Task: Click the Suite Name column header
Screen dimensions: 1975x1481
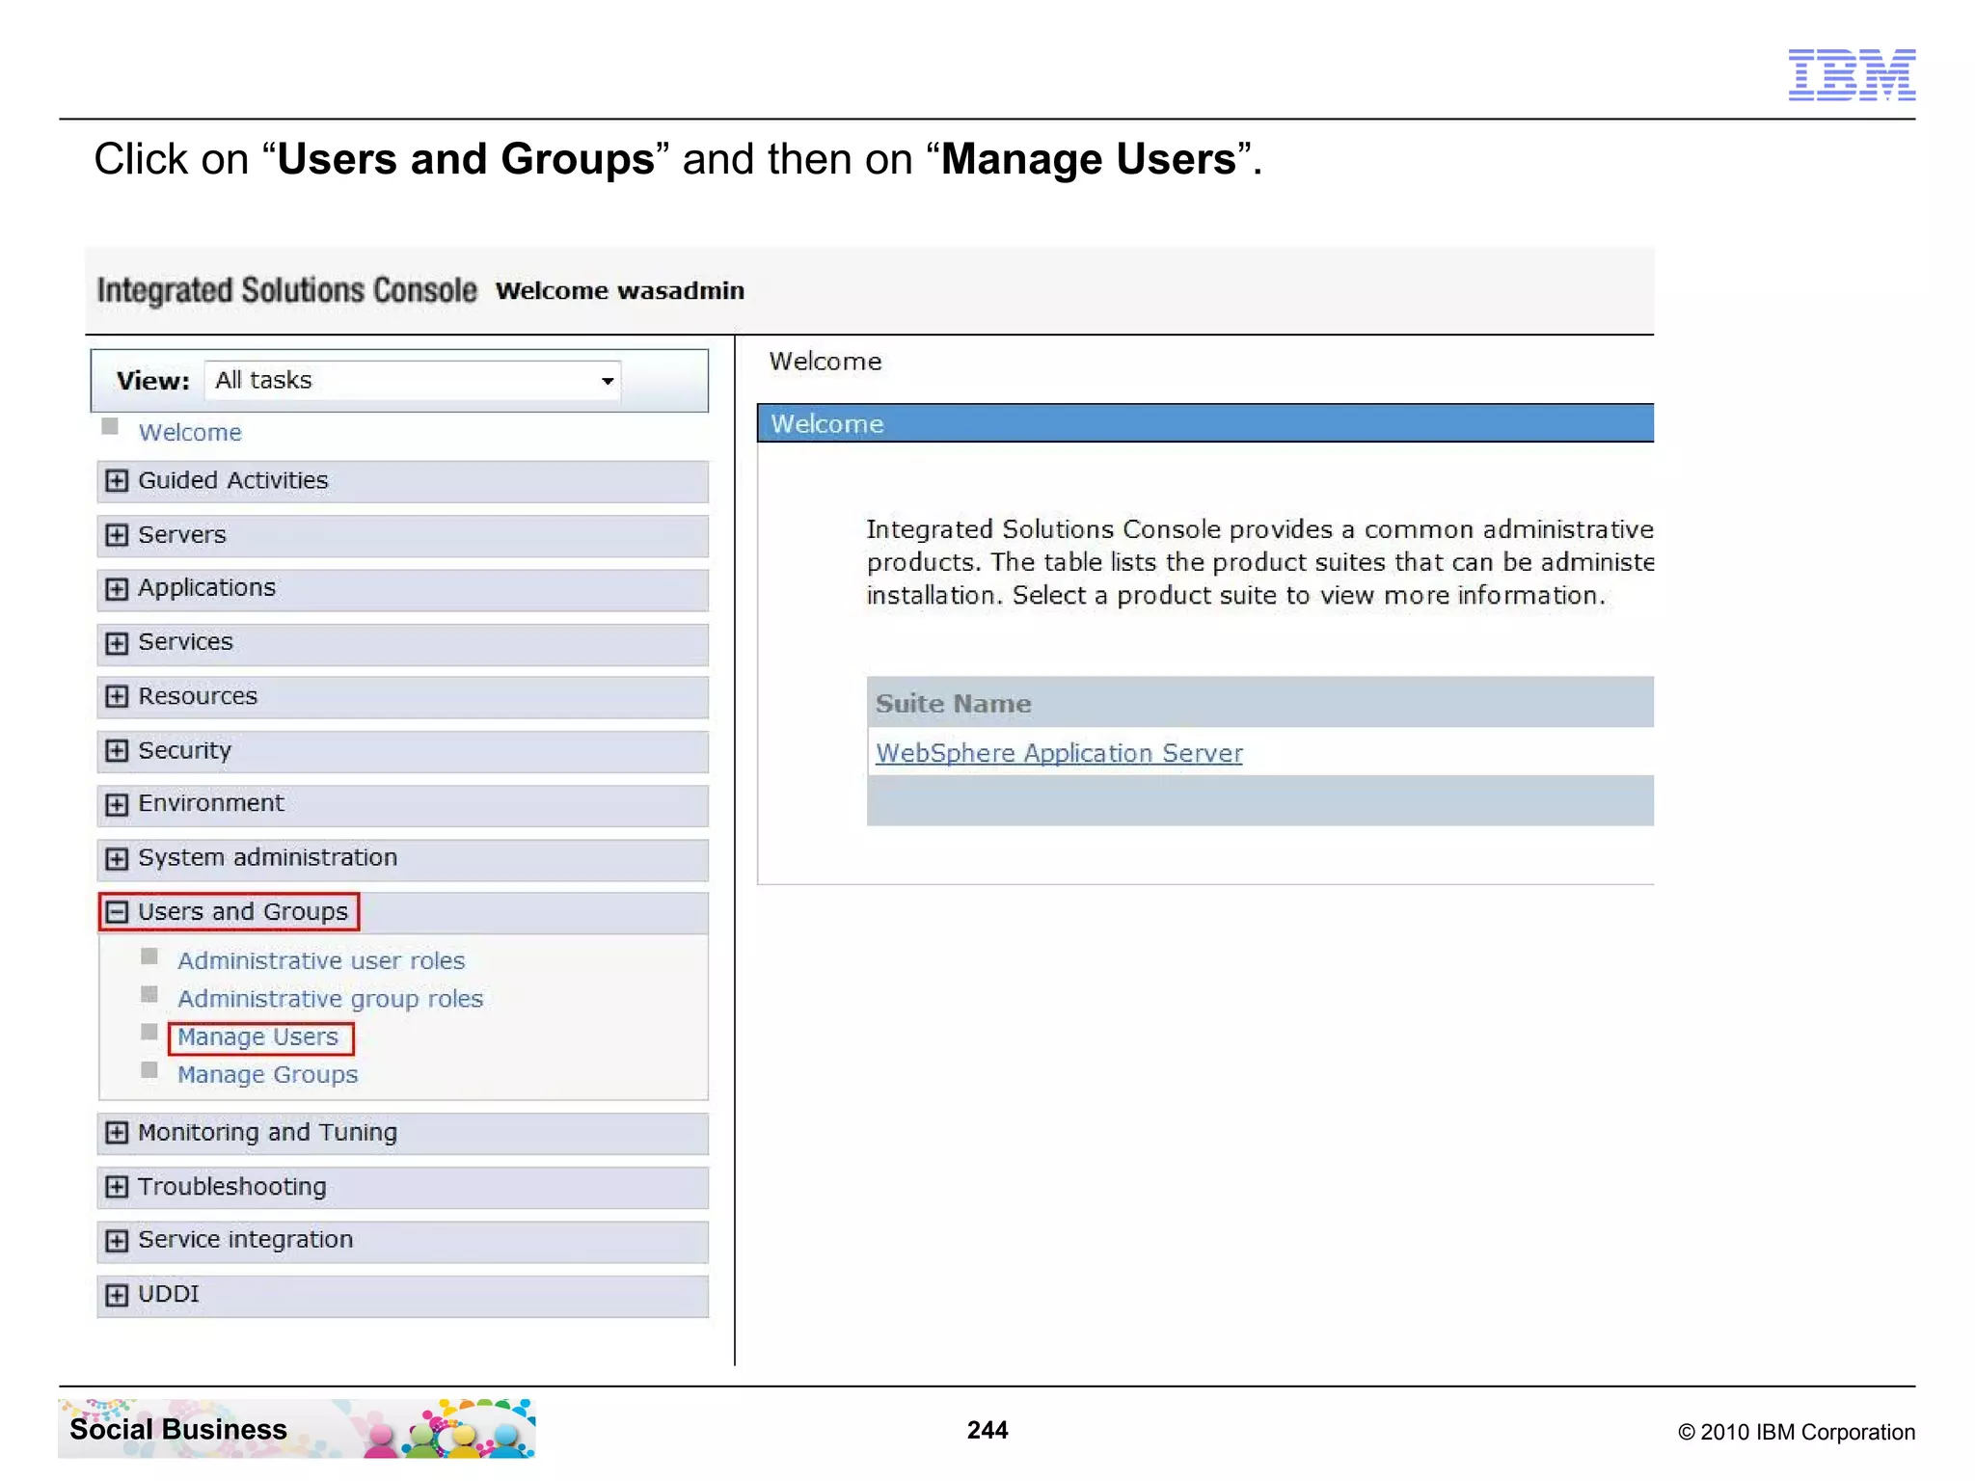Action: pos(953,704)
